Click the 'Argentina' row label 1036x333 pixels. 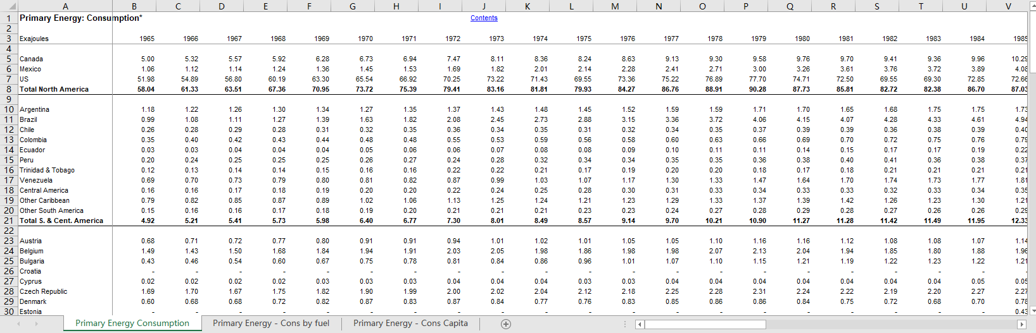click(x=34, y=109)
